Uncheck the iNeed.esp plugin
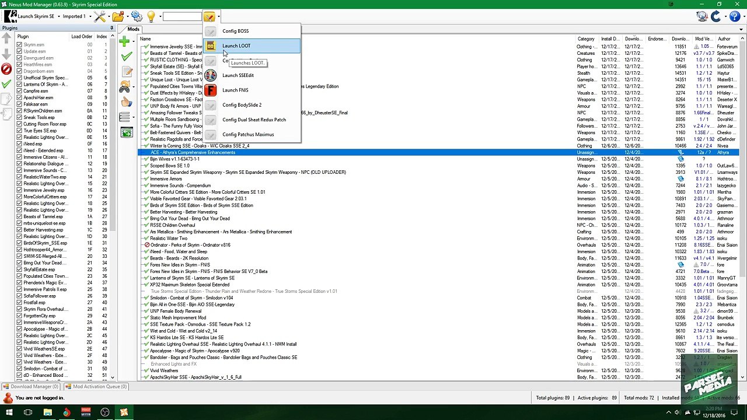This screenshot has height=420, width=747. click(19, 144)
